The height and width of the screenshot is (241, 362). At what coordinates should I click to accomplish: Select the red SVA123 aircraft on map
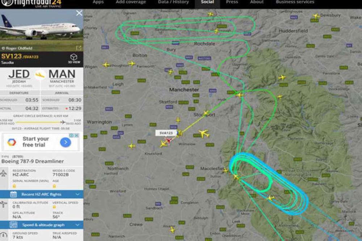168,140
